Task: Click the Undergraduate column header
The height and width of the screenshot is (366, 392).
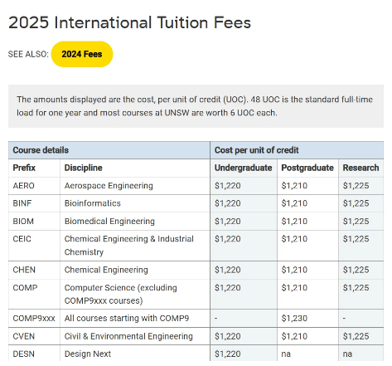Action: point(244,168)
